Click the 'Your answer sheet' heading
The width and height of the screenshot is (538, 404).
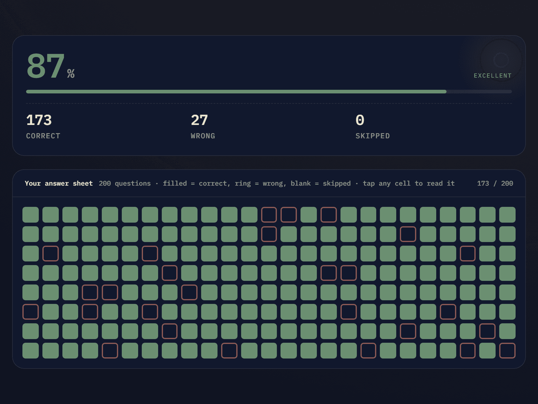coord(59,183)
